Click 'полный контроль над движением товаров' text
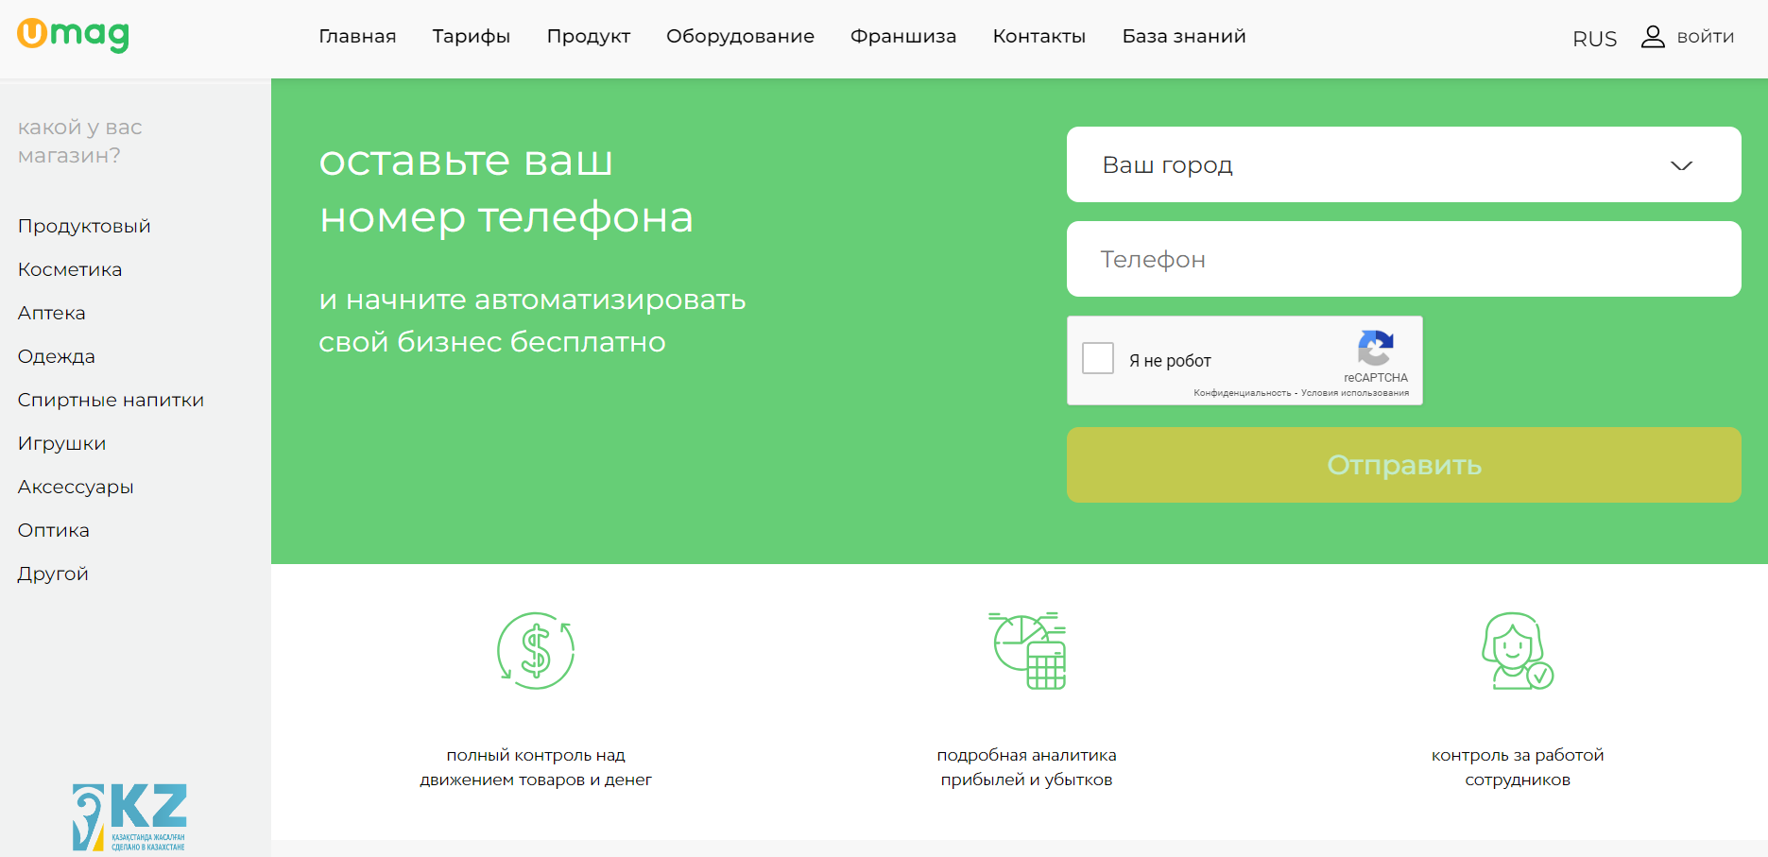The image size is (1768, 857). (536, 767)
